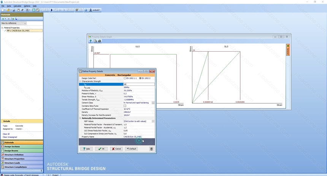Click the Open folder toolbar icon

8,10
